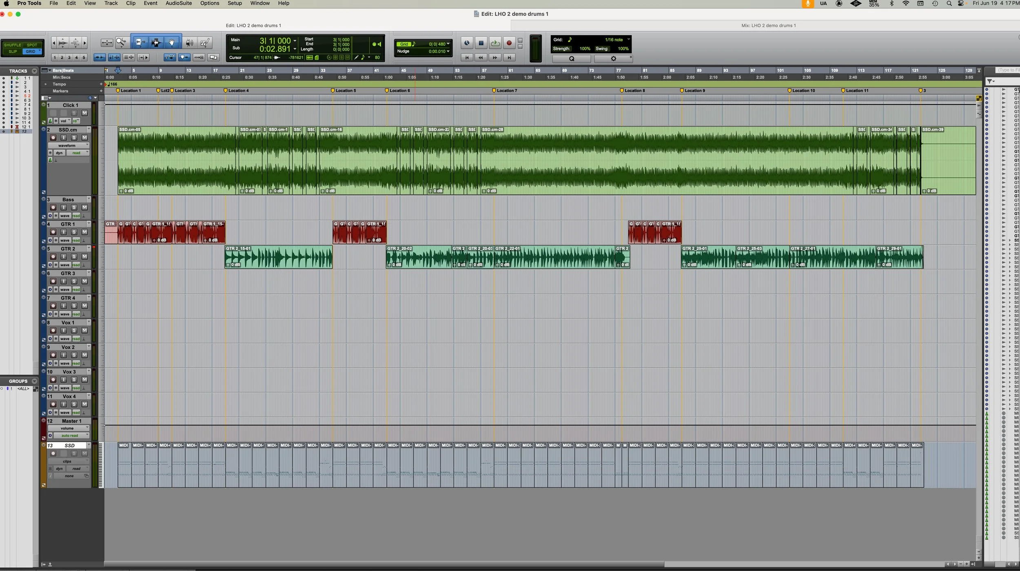Mute the Vox 1 track
The height and width of the screenshot is (571, 1020).
(84, 331)
